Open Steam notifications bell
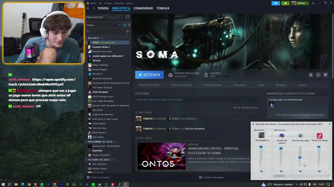Screen dimensions: 334x187 (x=285, y=3)
